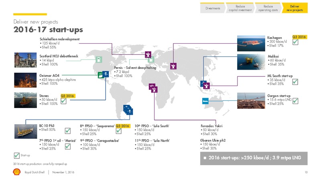The width and height of the screenshot is (321, 180).
Task: Click the Gorgon start-up checkmark
Action: 295,101
